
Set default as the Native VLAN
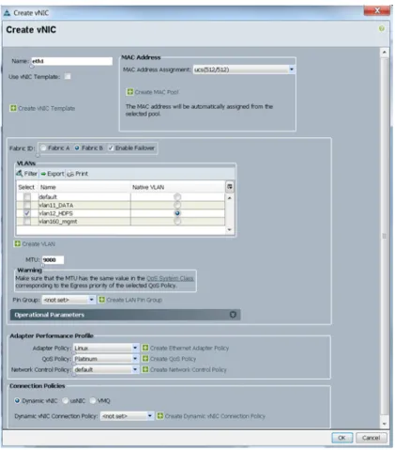click(177, 196)
